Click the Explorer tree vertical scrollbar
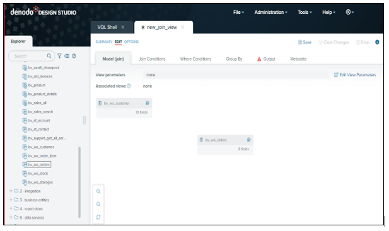The width and height of the screenshot is (389, 231). (x=79, y=183)
